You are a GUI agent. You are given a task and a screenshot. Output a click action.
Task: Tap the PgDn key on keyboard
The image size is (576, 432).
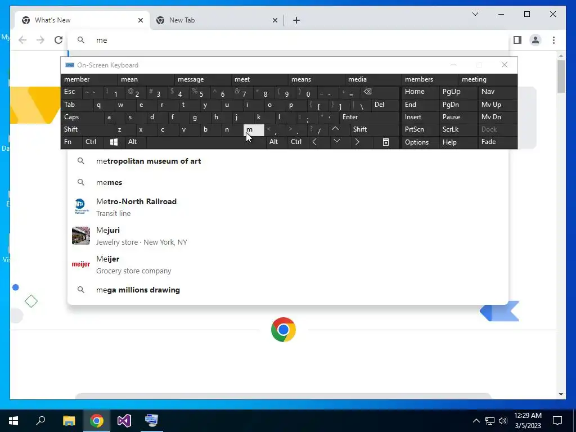coord(458,105)
